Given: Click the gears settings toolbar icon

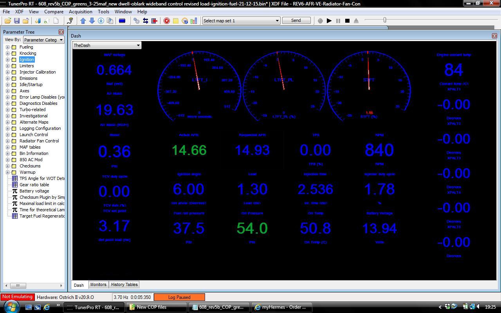Looking at the screenshot, I should (x=136, y=21).
